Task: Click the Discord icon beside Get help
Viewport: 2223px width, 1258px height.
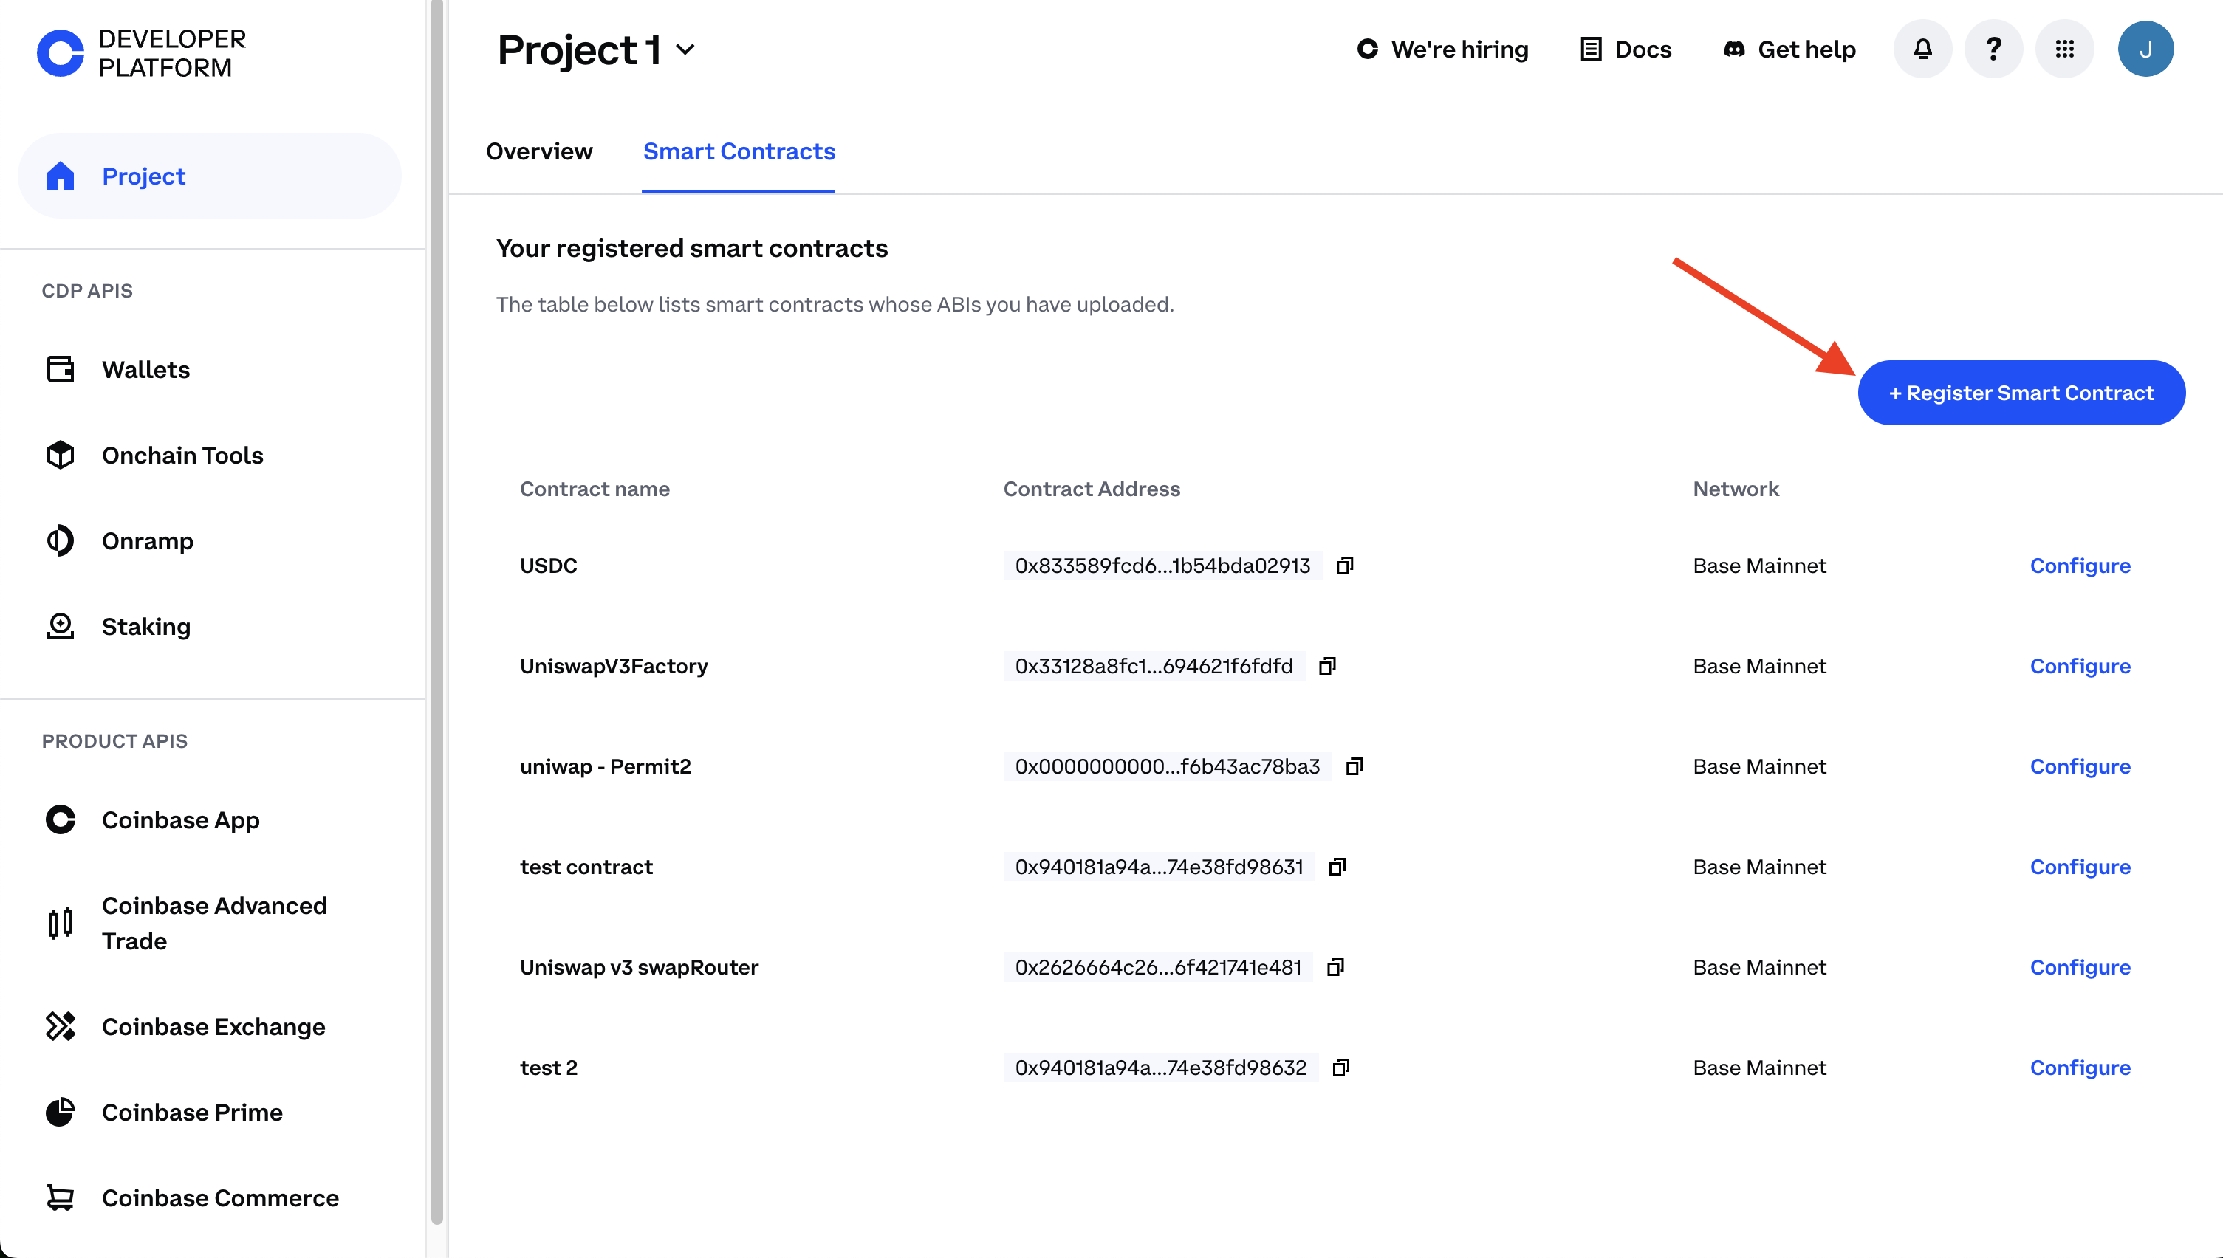Action: (1734, 49)
